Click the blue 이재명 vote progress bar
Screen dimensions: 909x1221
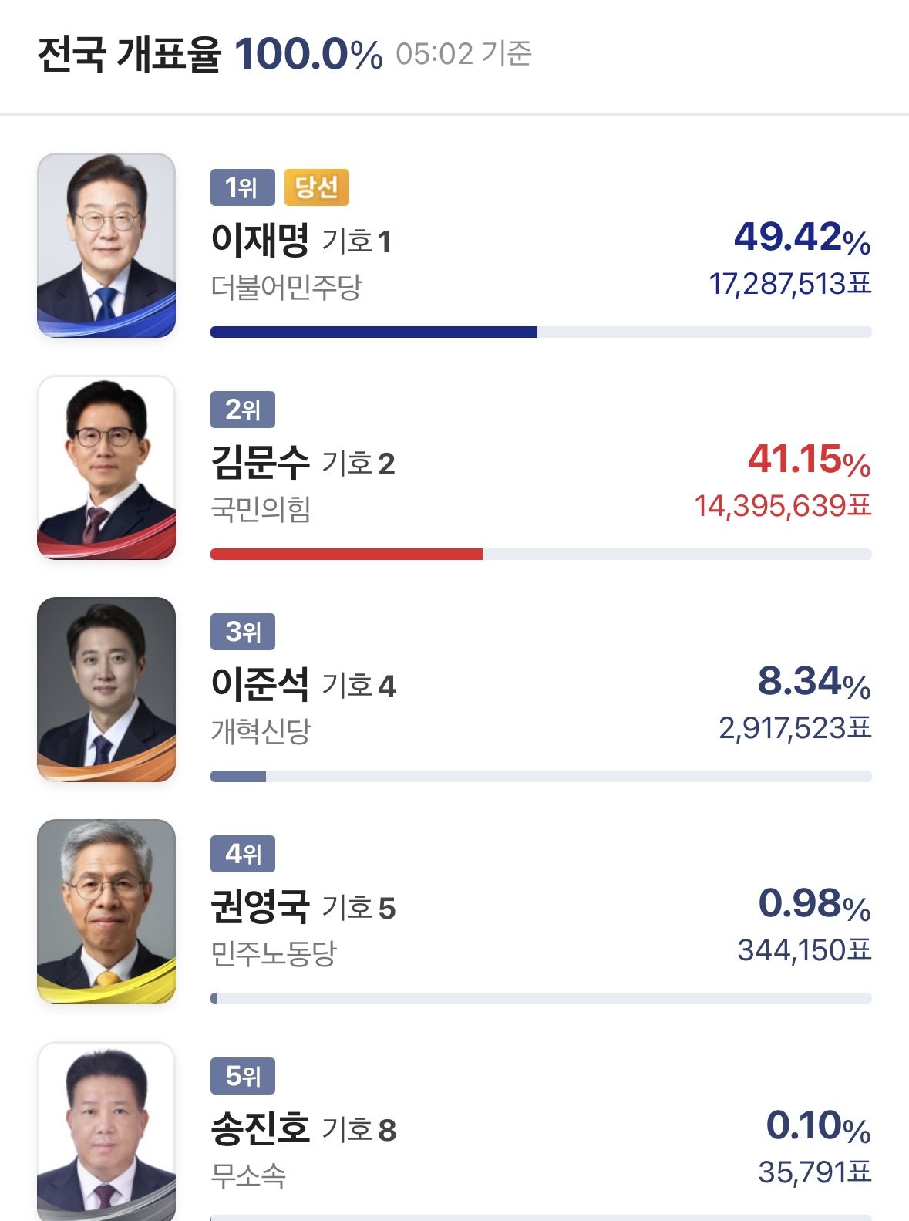[374, 332]
